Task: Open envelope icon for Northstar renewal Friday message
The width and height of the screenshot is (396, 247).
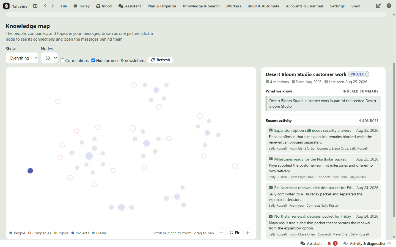Action: point(271,216)
